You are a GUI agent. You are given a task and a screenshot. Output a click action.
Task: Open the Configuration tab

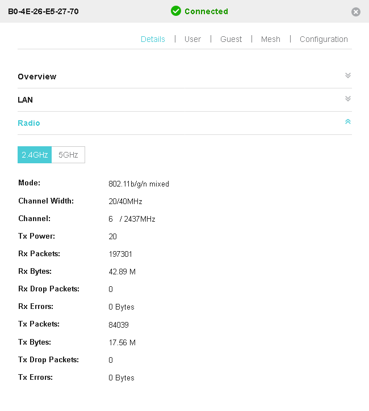pyautogui.click(x=324, y=39)
